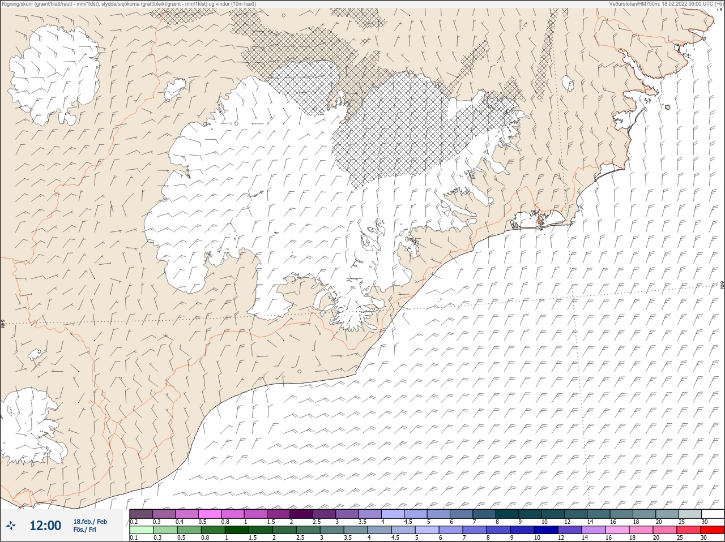Pick the dark teal 8 swatch in upper legend
Image resolution: width=725 pixels, height=542 pixels.
(x=507, y=514)
